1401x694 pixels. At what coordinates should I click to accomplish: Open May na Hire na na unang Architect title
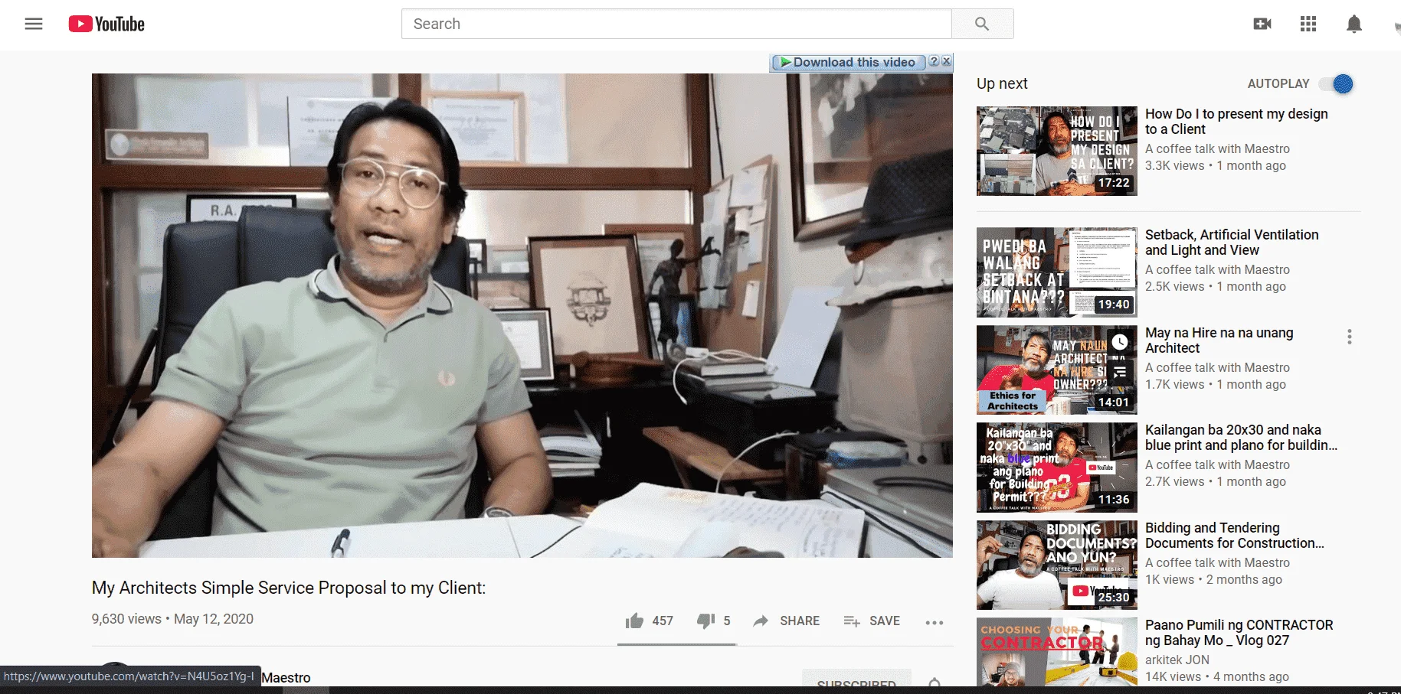point(1219,340)
